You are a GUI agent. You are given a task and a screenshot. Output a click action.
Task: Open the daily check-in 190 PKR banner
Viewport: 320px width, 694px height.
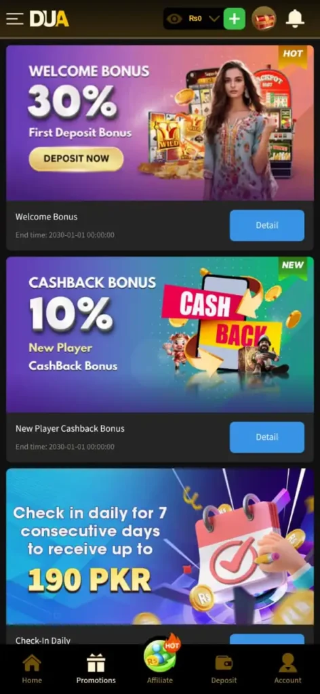click(160, 547)
